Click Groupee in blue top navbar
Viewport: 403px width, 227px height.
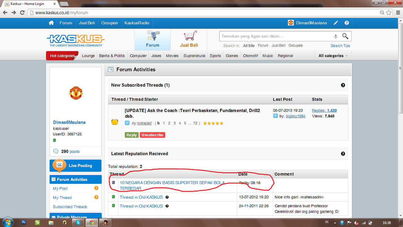[110, 23]
